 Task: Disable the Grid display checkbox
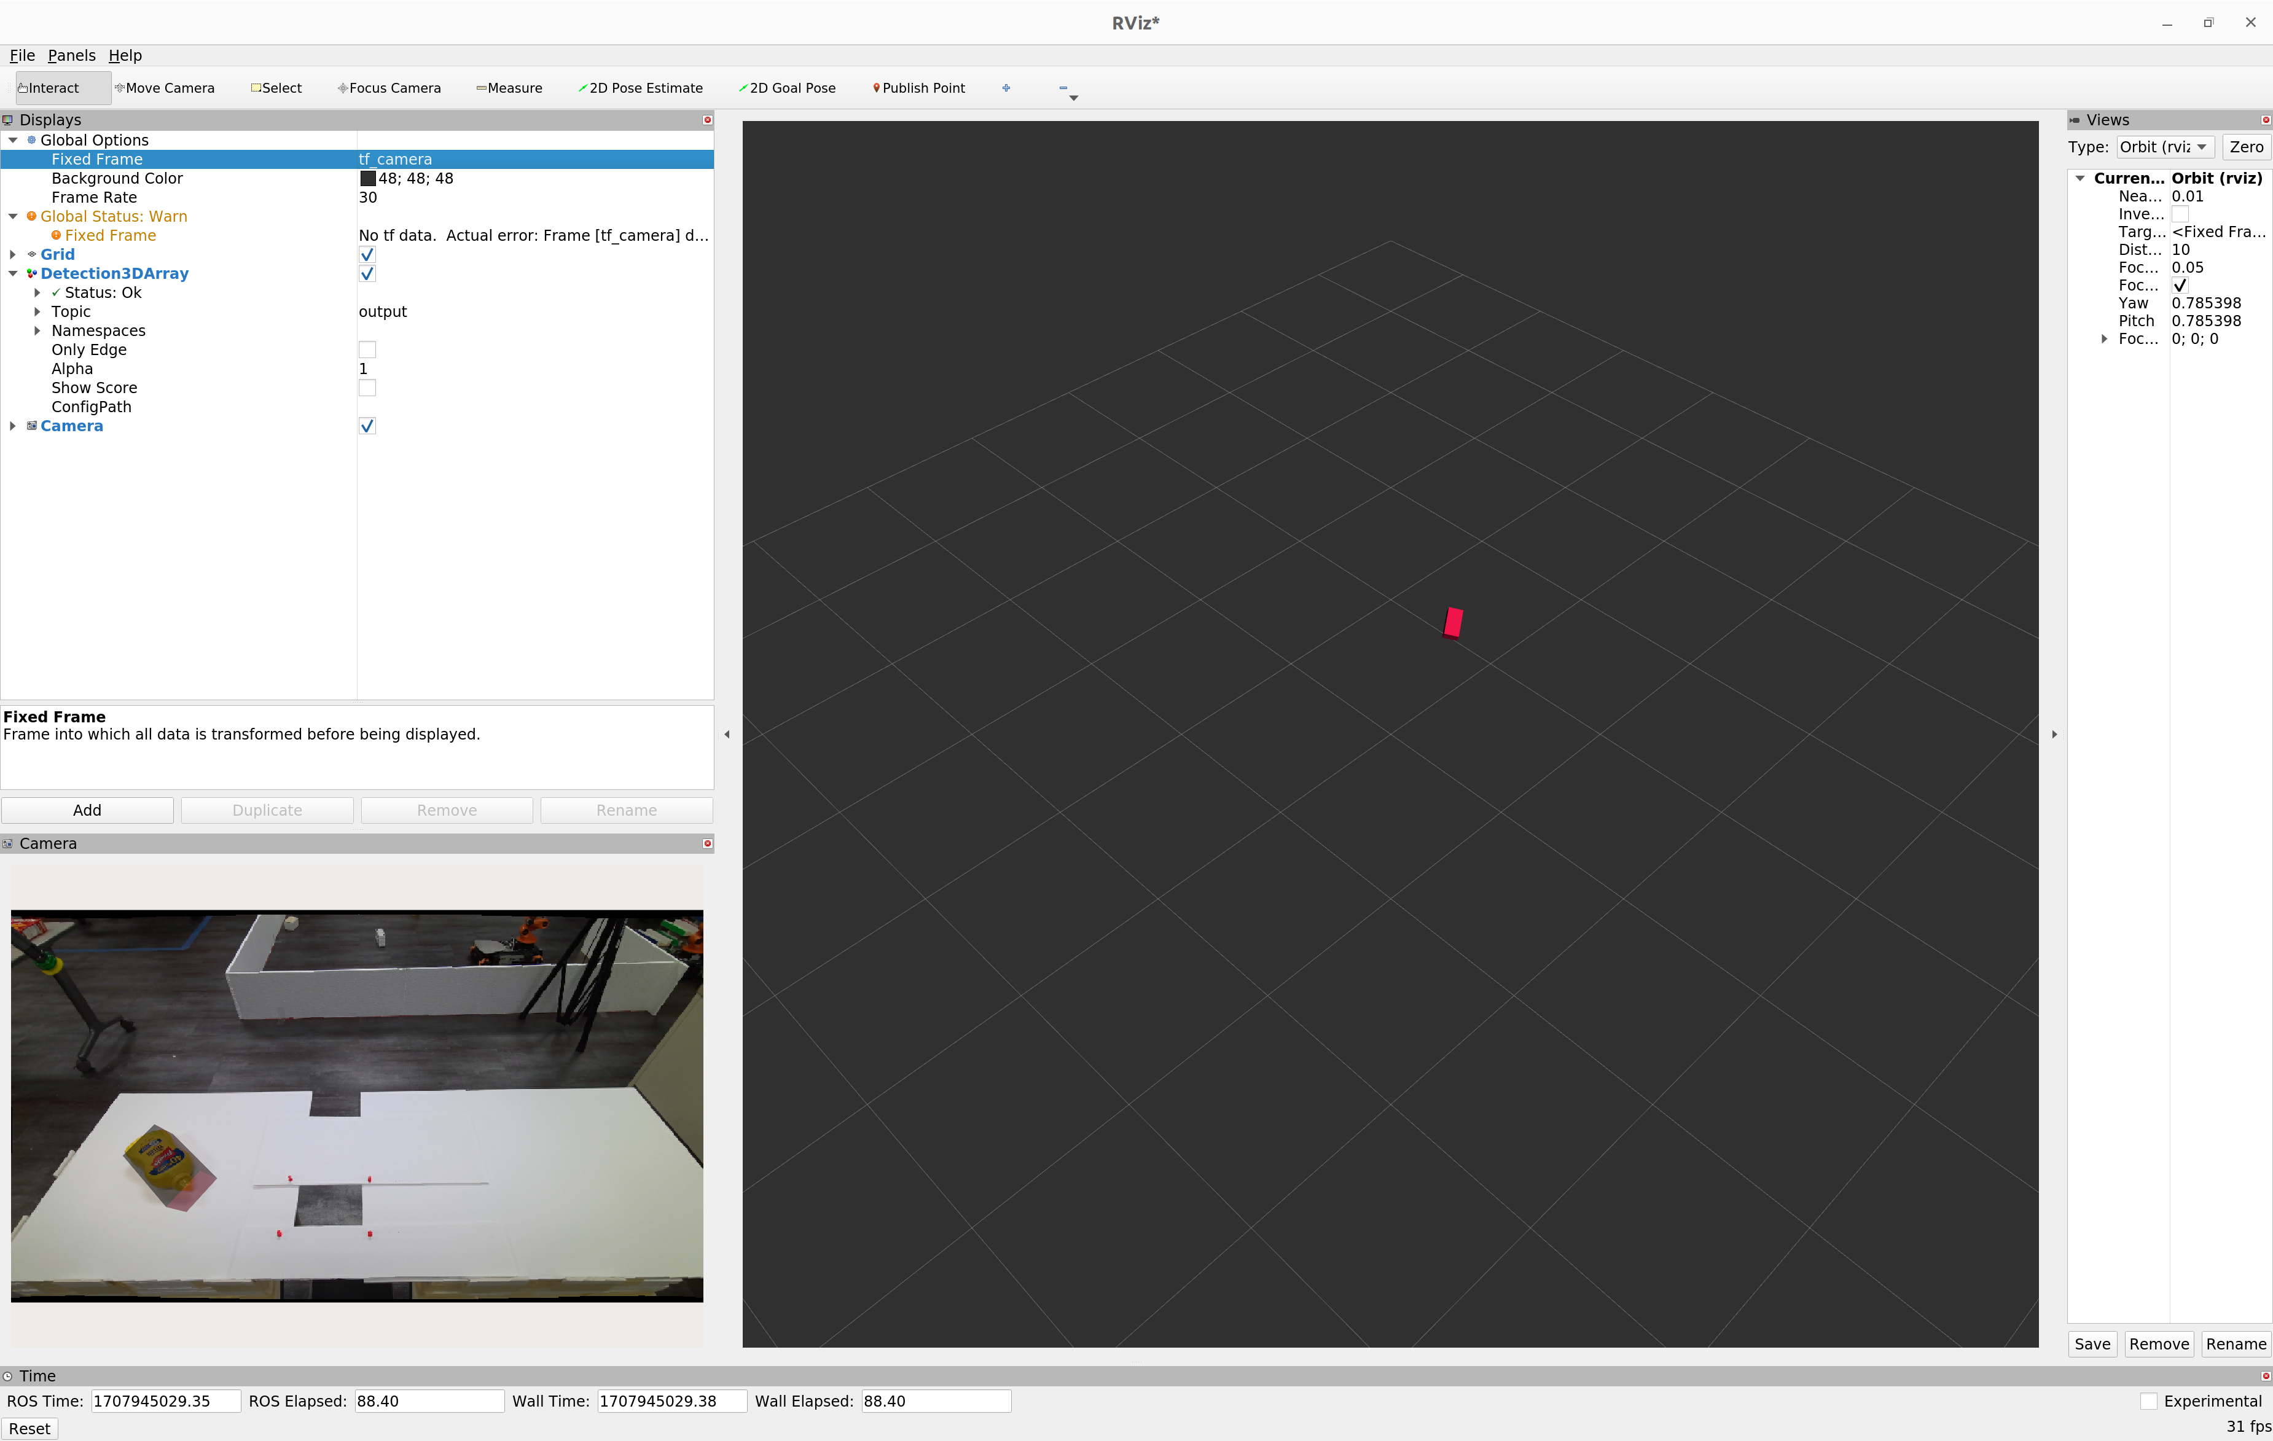coord(367,254)
